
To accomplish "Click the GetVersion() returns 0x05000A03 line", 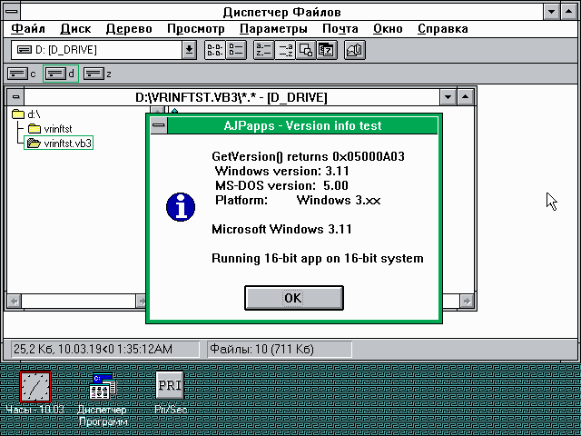I will pyautogui.click(x=308, y=156).
